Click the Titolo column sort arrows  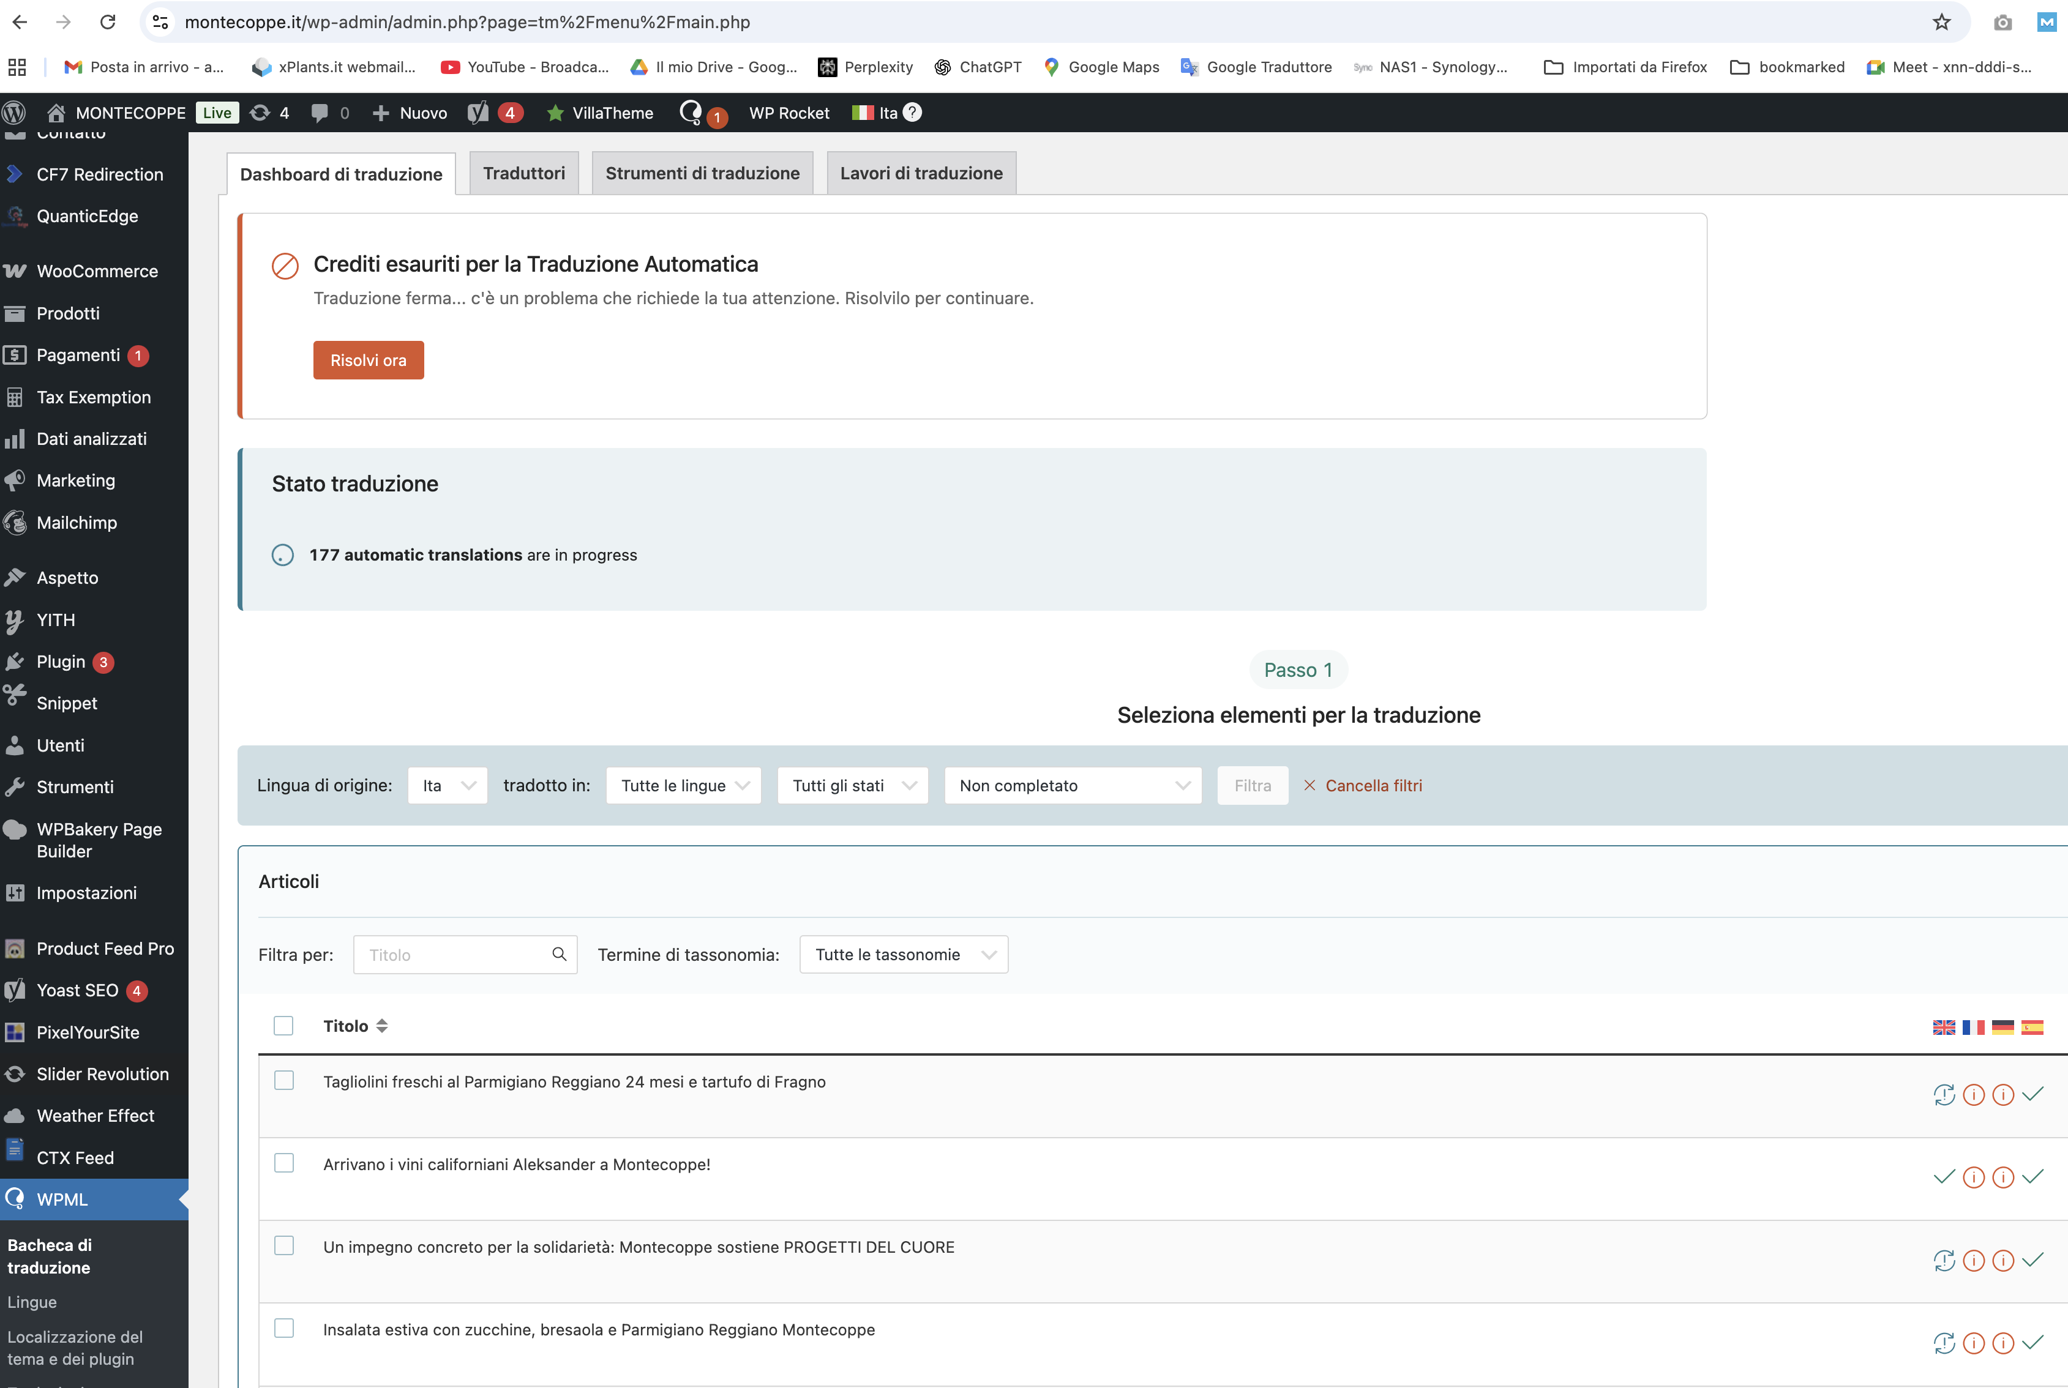coord(381,1026)
